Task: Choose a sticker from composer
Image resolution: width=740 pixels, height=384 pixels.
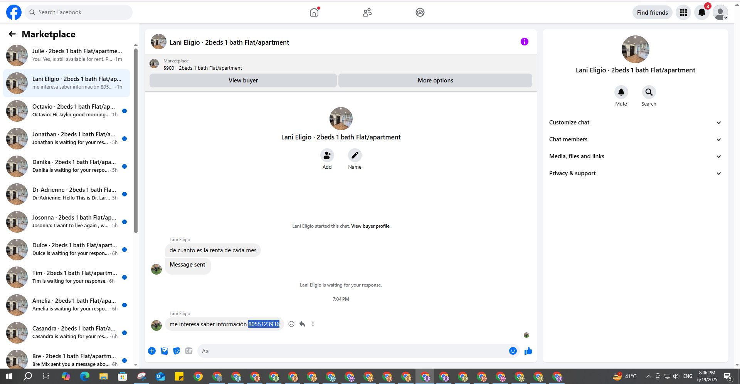Action: pyautogui.click(x=177, y=351)
